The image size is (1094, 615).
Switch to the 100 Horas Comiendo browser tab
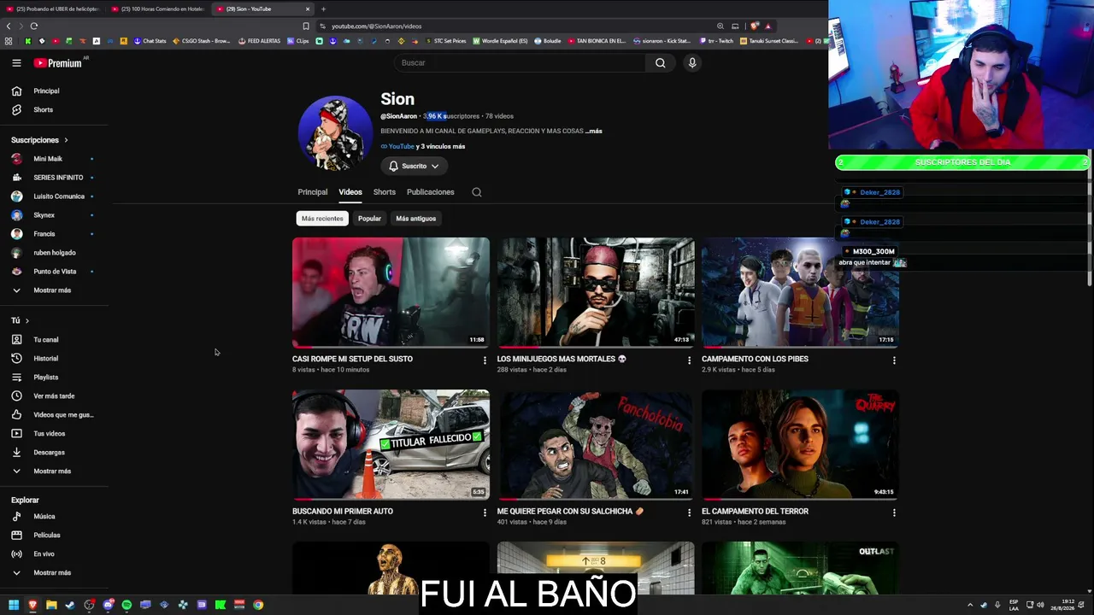coord(158,9)
